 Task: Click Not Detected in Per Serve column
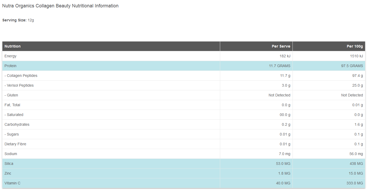click(x=279, y=95)
